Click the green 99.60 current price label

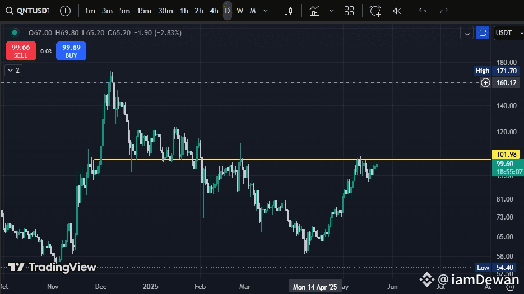[508, 167]
